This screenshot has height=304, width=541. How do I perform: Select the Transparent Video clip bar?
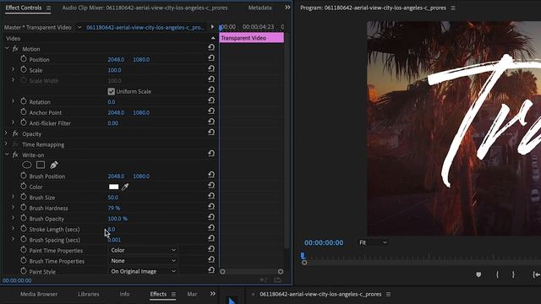tap(252, 38)
